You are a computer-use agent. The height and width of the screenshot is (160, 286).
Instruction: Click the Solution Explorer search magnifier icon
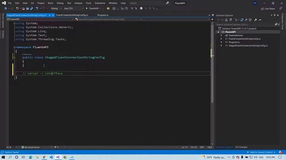(276, 24)
